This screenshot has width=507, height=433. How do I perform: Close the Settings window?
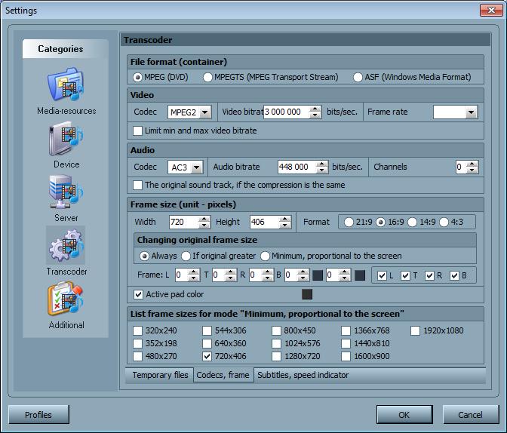491,10
